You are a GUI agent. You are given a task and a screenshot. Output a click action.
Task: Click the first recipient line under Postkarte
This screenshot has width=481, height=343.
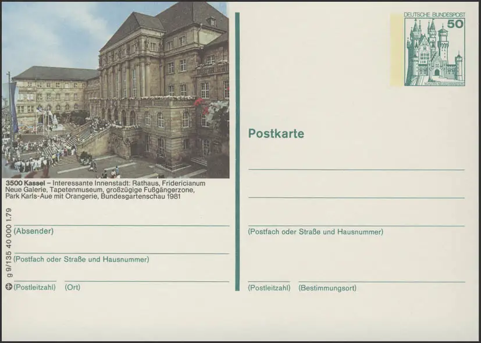(356, 169)
